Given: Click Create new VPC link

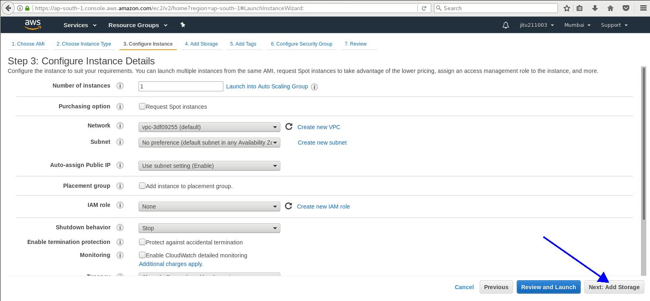Looking at the screenshot, I should pos(319,127).
